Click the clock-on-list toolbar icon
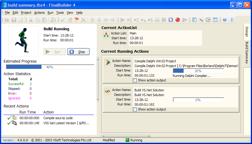The image size is (252, 144). (208, 20)
